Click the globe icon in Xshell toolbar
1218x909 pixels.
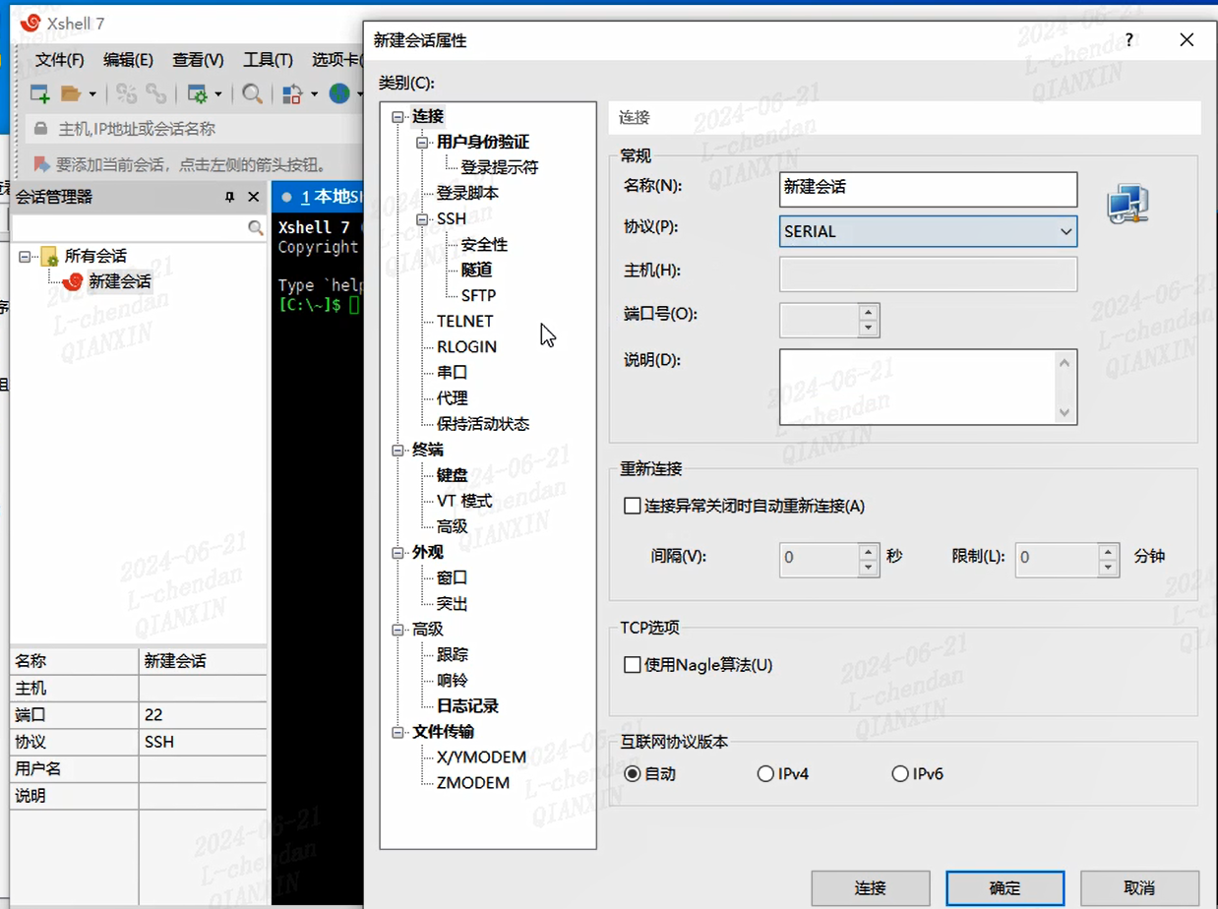pyautogui.click(x=339, y=93)
